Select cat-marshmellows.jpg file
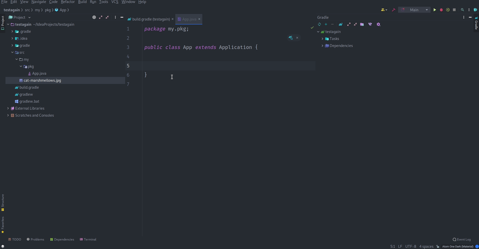Image resolution: width=479 pixels, height=249 pixels. (42, 80)
